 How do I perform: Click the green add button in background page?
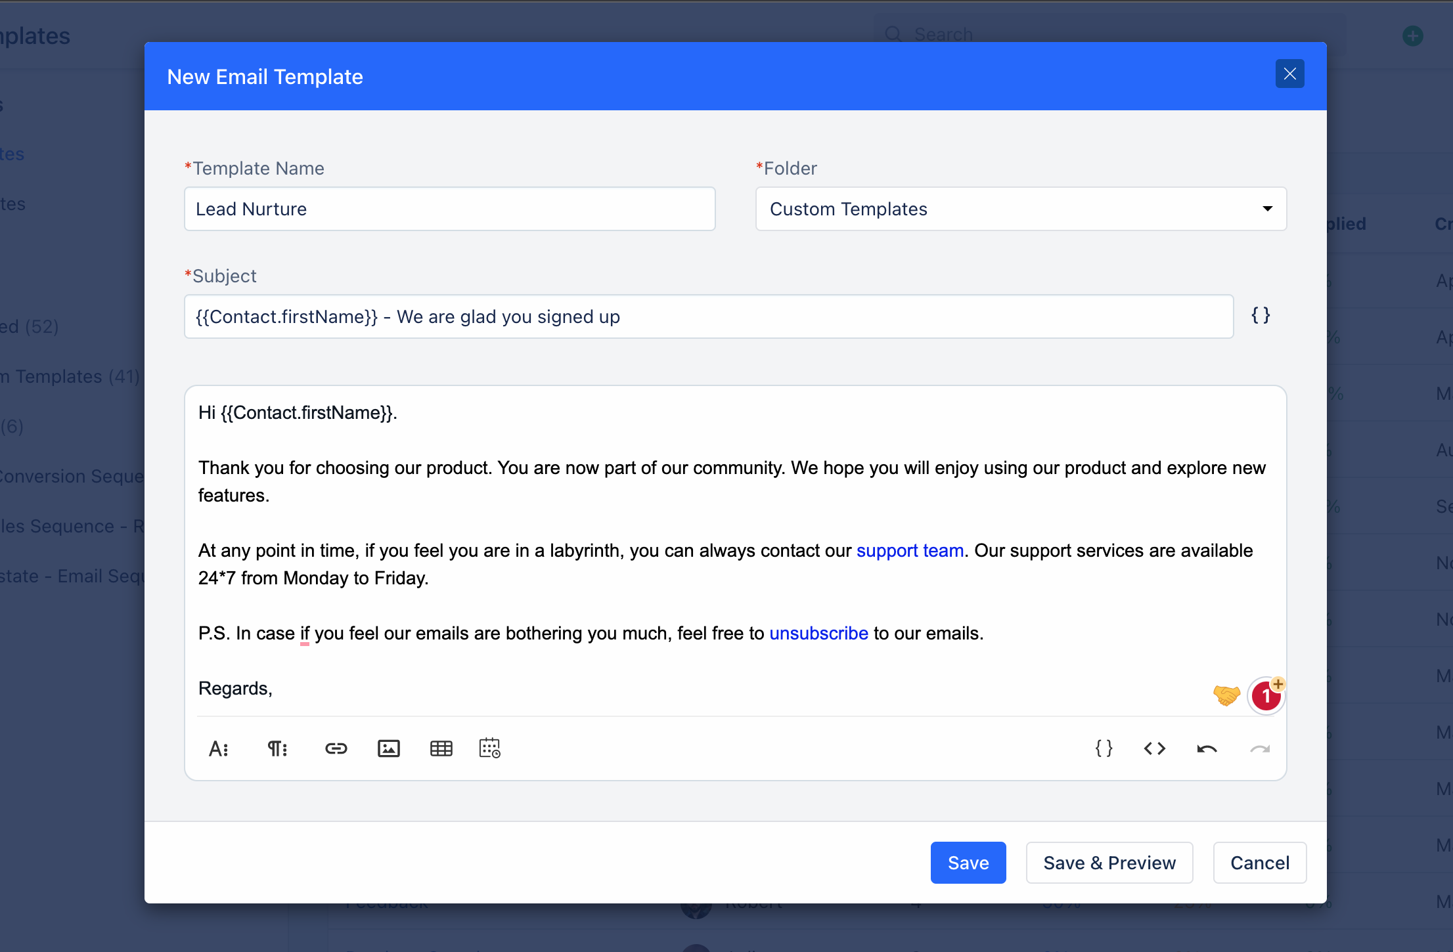1413,35
